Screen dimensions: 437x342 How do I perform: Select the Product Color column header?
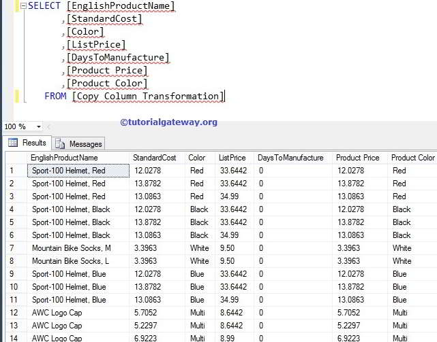coord(412,158)
